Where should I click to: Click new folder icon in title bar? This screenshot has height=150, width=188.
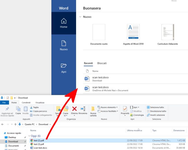click(x=12, y=98)
